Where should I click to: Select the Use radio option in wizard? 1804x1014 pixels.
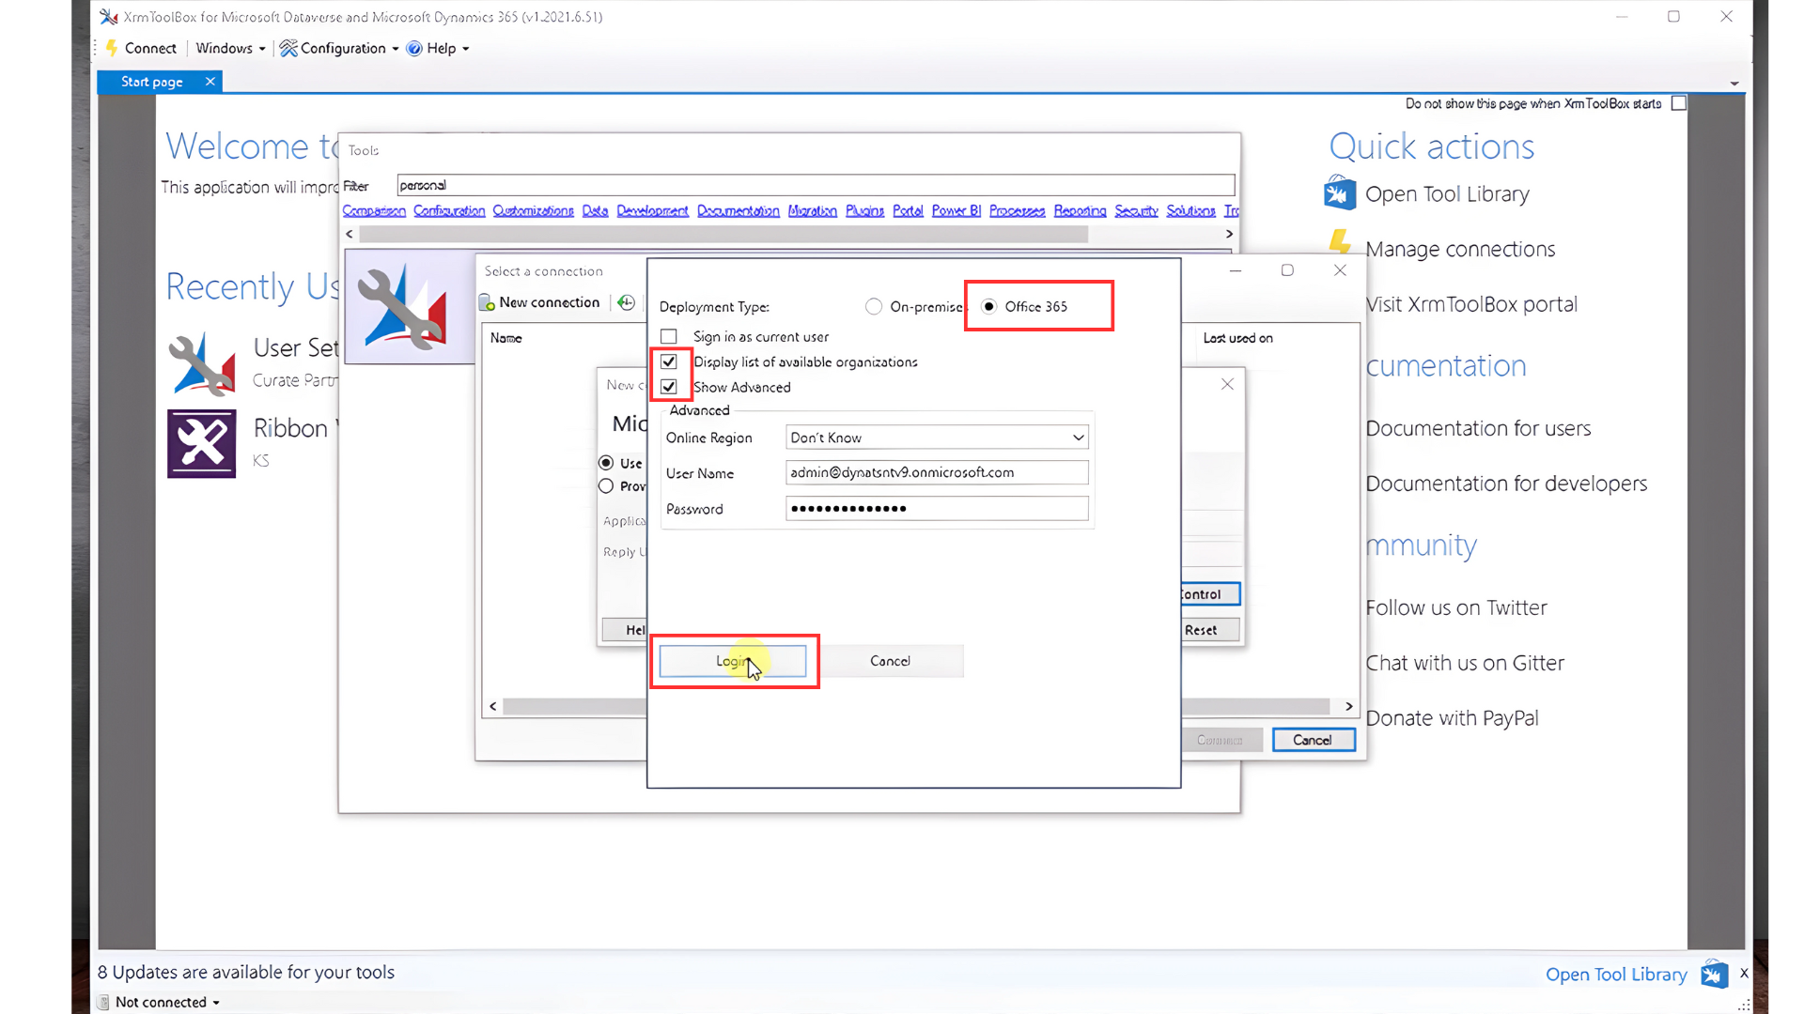606,463
